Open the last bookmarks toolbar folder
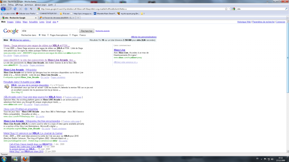Screen dimensions: 289x162 pyautogui.click(x=142, y=14)
